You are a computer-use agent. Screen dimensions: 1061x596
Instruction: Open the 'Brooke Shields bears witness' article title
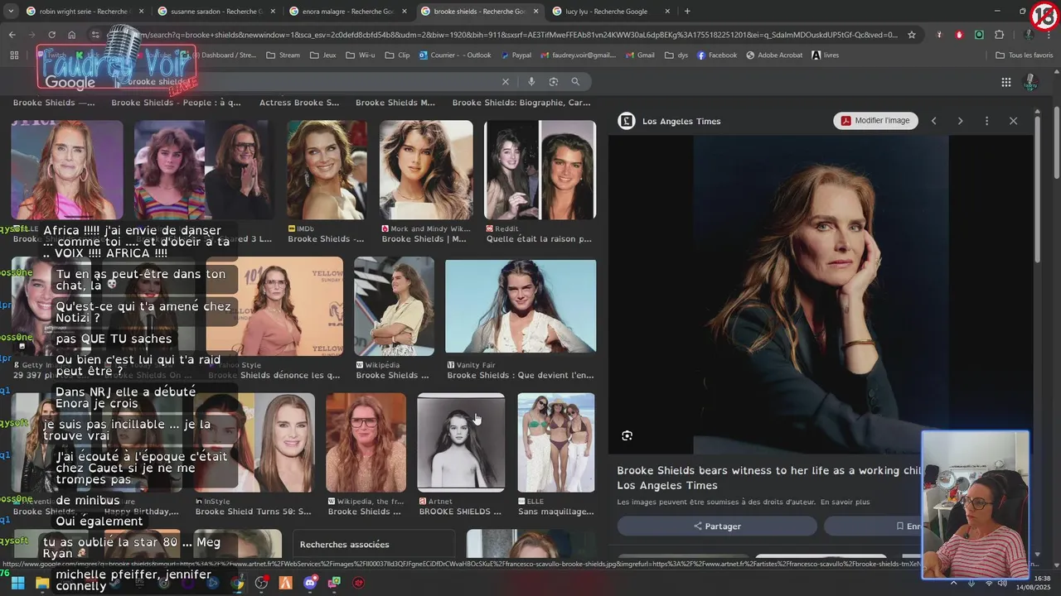769,478
